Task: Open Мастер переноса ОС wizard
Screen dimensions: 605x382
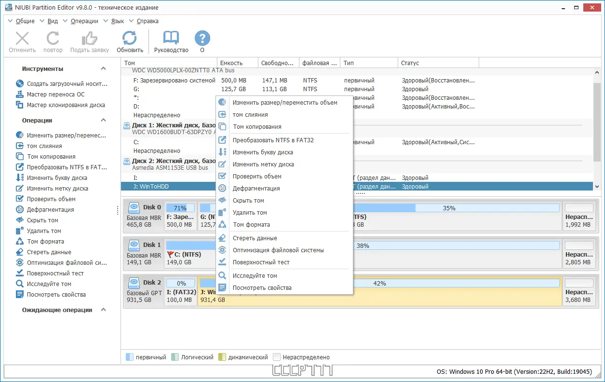Action: coord(55,95)
